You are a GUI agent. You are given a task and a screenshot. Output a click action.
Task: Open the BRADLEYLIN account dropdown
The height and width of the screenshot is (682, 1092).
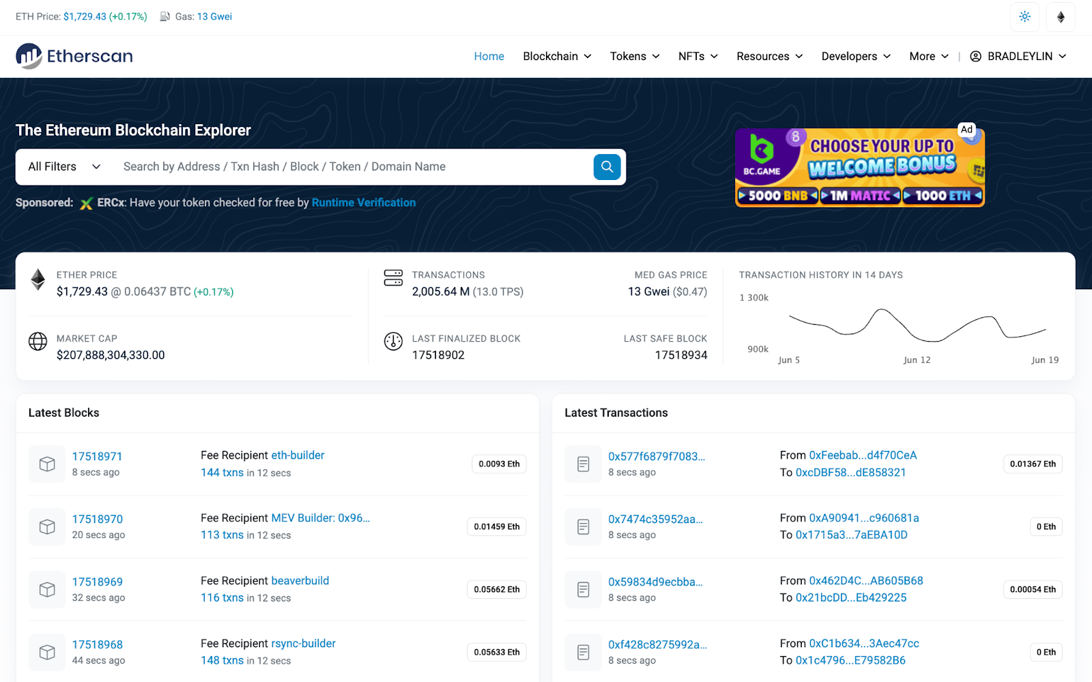pos(1018,56)
